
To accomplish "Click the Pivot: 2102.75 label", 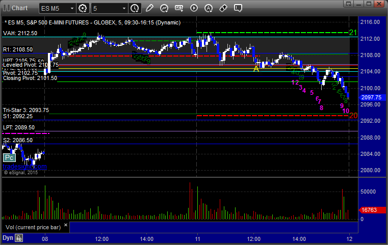I will point(20,73).
